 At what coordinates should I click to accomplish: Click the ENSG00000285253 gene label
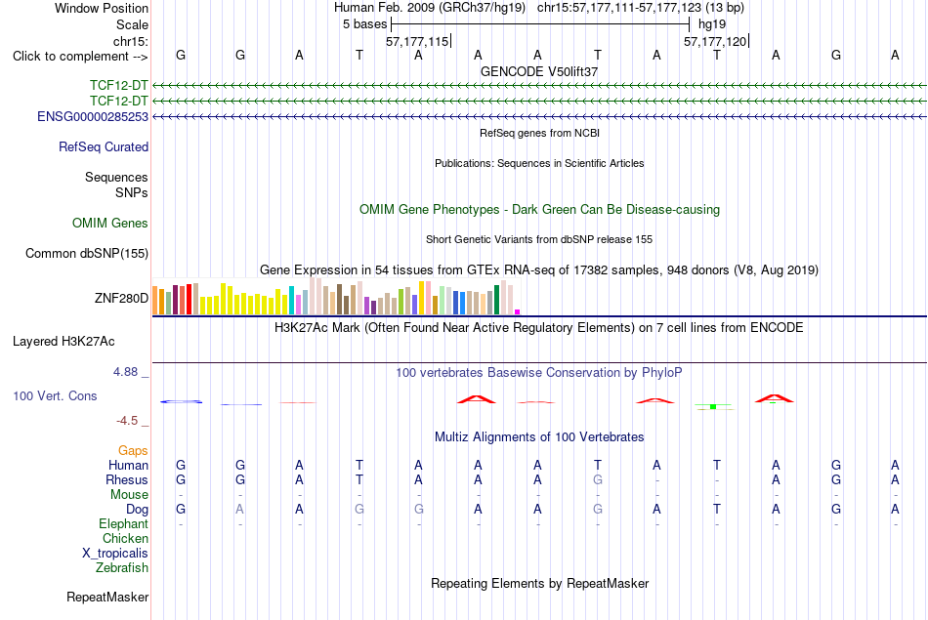click(x=93, y=116)
